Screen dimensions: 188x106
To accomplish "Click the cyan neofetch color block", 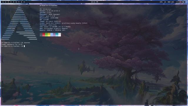I will click(57, 35).
